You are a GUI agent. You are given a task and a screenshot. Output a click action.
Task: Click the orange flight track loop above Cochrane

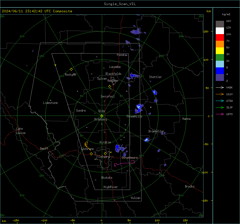point(86,144)
